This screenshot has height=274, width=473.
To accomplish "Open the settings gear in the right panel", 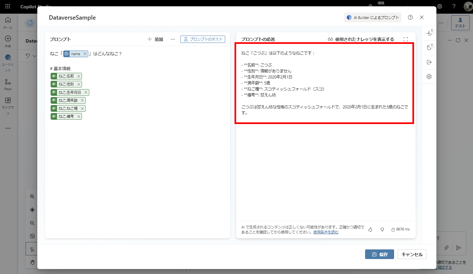I will [429, 76].
